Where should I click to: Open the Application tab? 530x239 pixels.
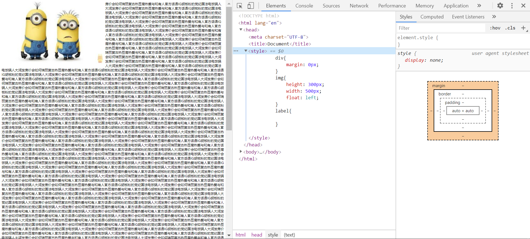(456, 6)
